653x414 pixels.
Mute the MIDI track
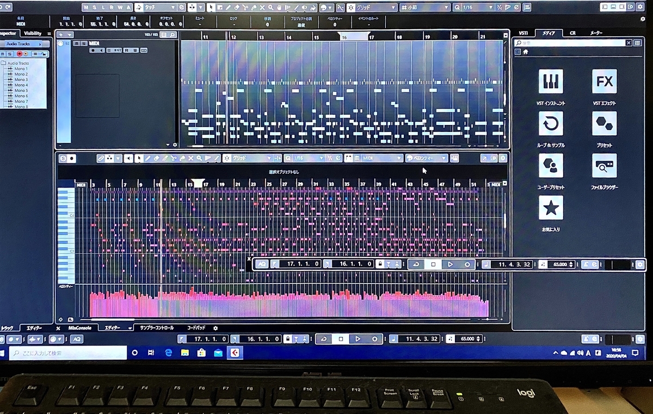point(76,43)
